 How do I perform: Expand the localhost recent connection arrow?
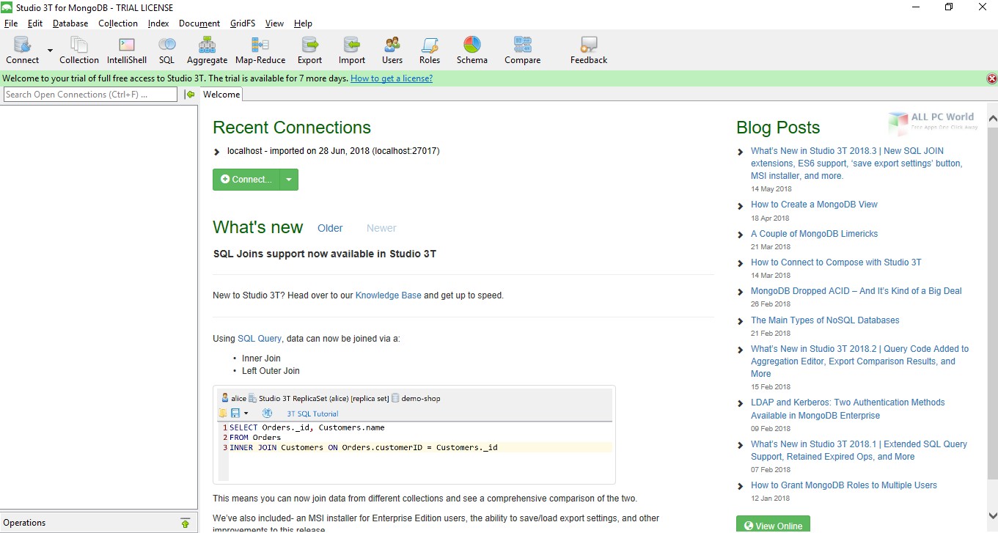click(216, 152)
